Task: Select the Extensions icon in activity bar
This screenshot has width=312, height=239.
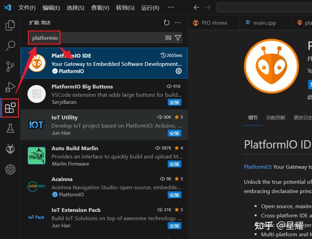Action: tap(10, 108)
